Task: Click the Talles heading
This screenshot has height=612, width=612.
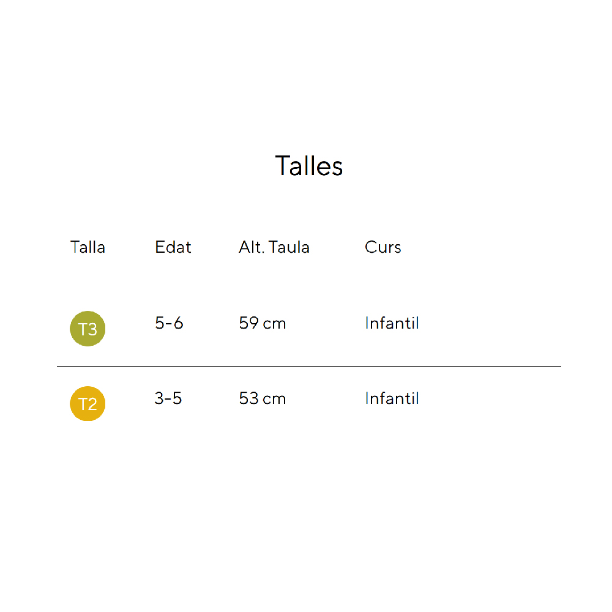Action: click(309, 165)
